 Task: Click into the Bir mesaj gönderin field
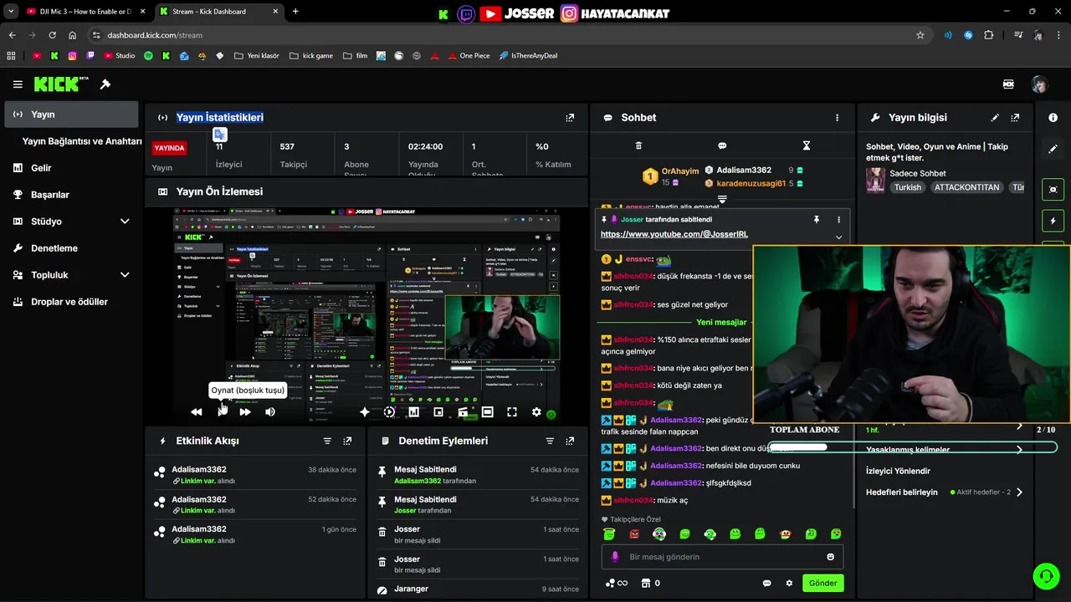722,557
